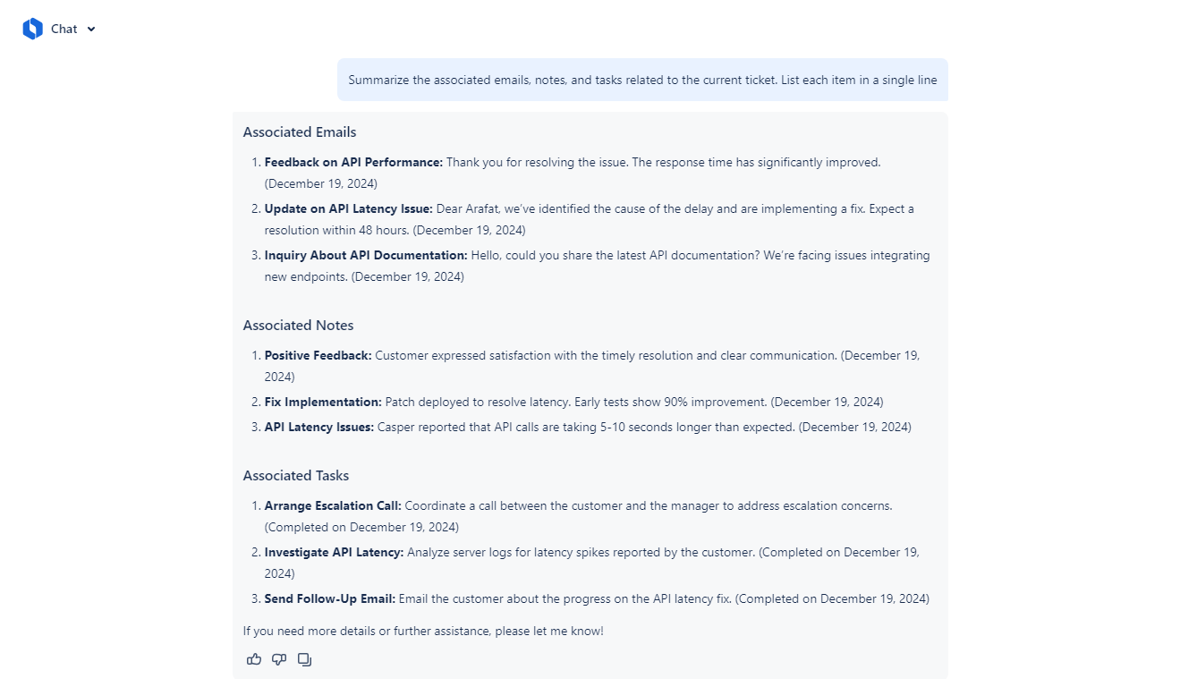This screenshot has height=687, width=1180.
Task: Select the Update on API Latency Issue title
Action: [348, 208]
